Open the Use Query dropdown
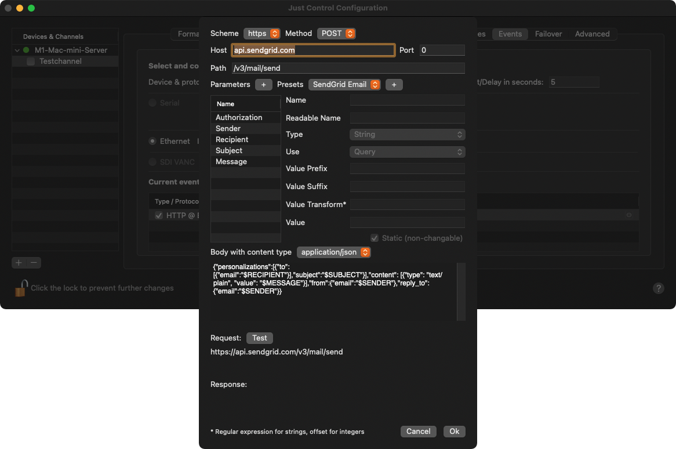 (407, 152)
